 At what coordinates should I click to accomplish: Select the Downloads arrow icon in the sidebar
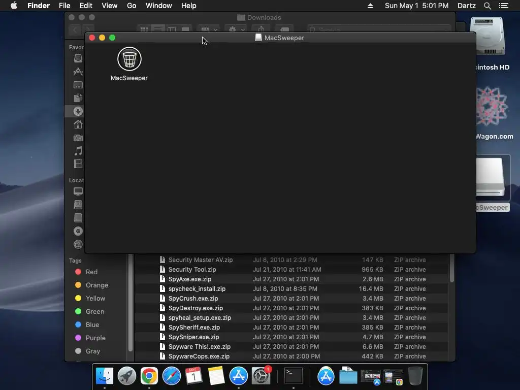click(78, 111)
